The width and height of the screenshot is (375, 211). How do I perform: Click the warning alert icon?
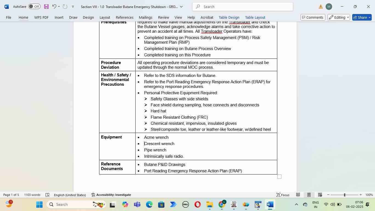tap(321, 7)
